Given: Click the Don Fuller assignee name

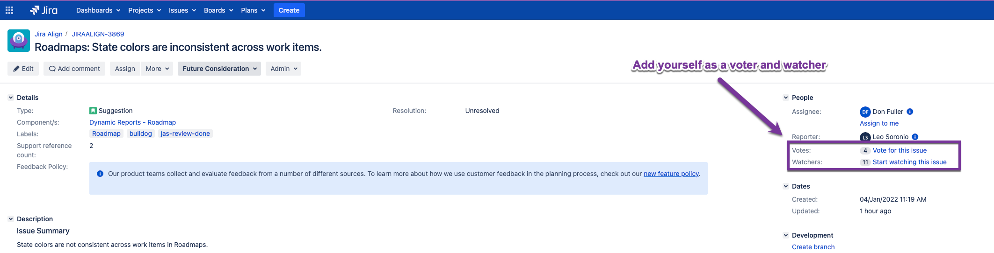Looking at the screenshot, I should [888, 112].
